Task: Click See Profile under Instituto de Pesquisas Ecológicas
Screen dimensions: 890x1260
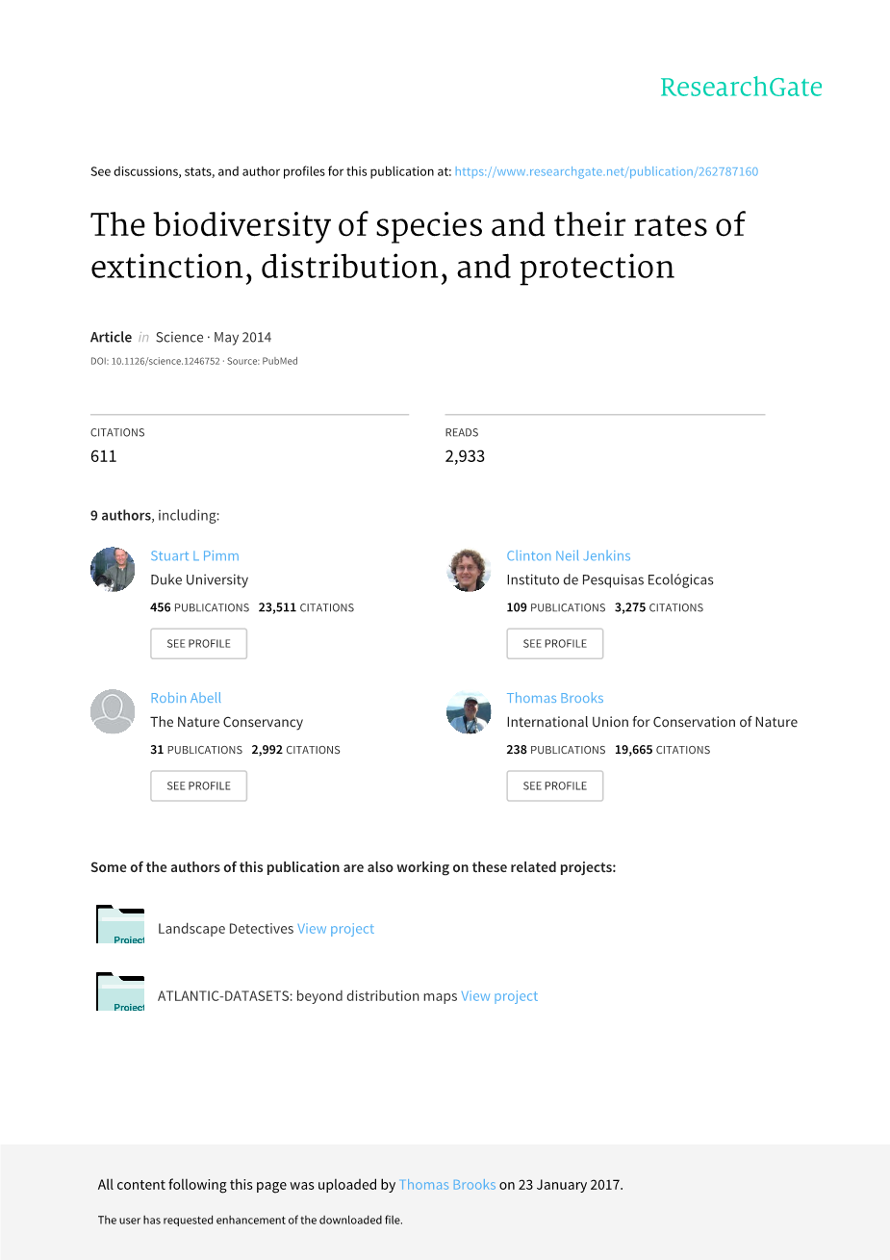Action: pos(554,644)
